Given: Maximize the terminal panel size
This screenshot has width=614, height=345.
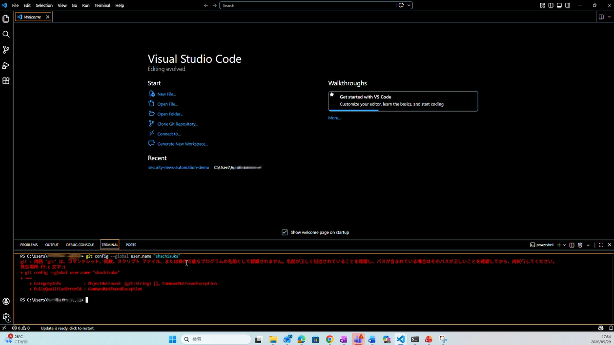Looking at the screenshot, I should tap(601, 245).
